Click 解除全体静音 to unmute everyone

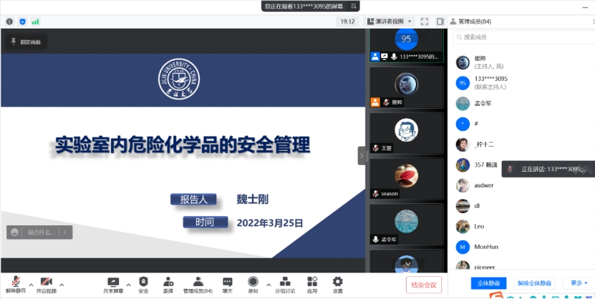point(535,283)
